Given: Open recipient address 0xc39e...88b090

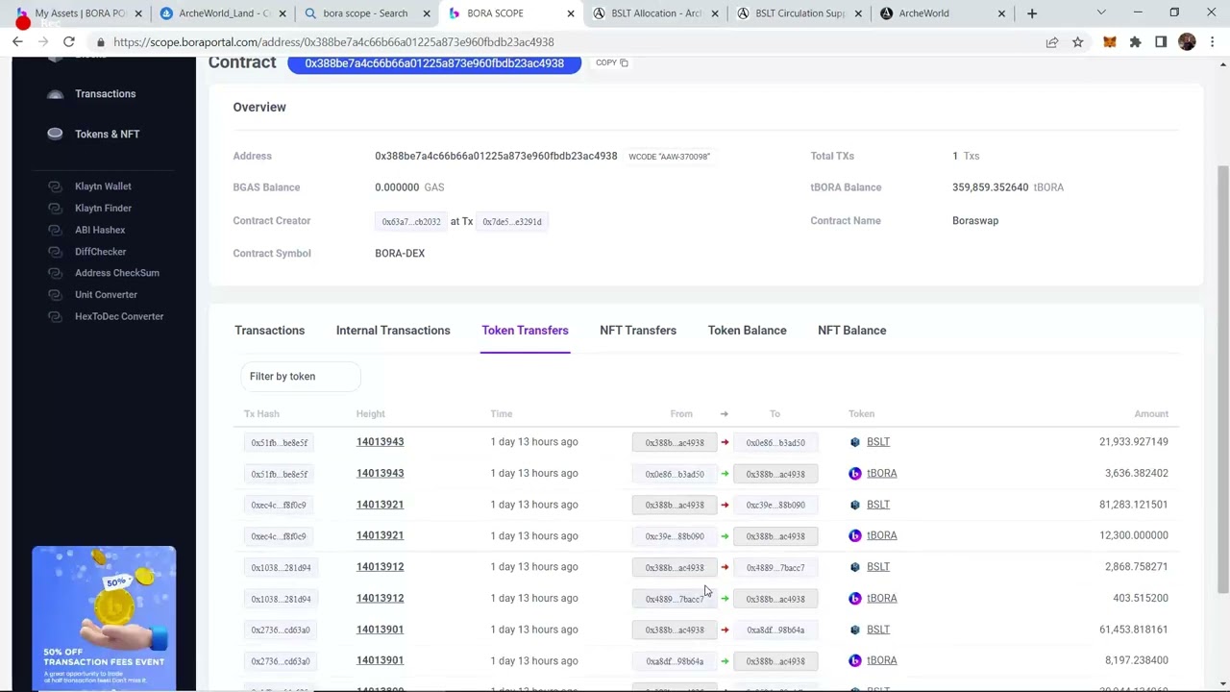Looking at the screenshot, I should tap(775, 505).
